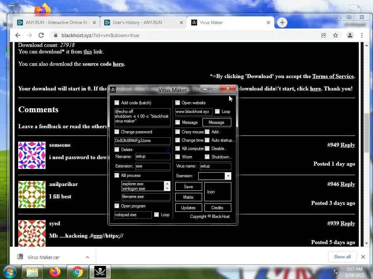Toggle Change password checkbox
Screen dimensions: 373x279
pyautogui.click(x=117, y=132)
